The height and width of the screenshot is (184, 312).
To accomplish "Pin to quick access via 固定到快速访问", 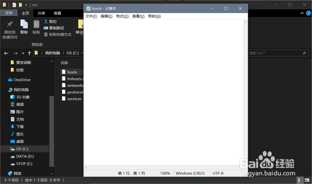I will tap(10, 29).
